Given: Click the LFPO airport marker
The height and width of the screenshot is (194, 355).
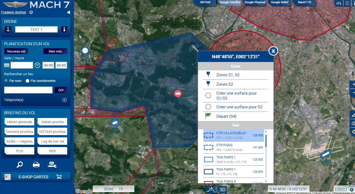Looking at the screenshot, I should [326, 154].
